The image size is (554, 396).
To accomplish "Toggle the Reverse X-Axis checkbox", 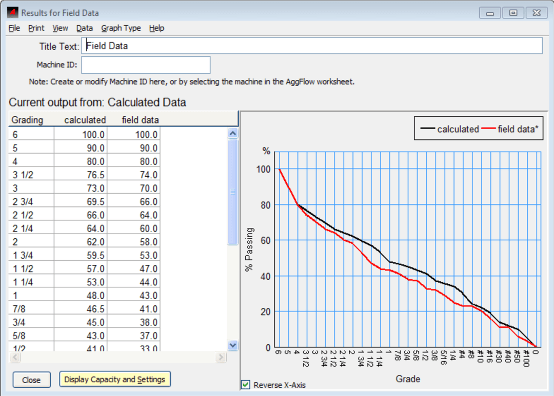I will (246, 384).
